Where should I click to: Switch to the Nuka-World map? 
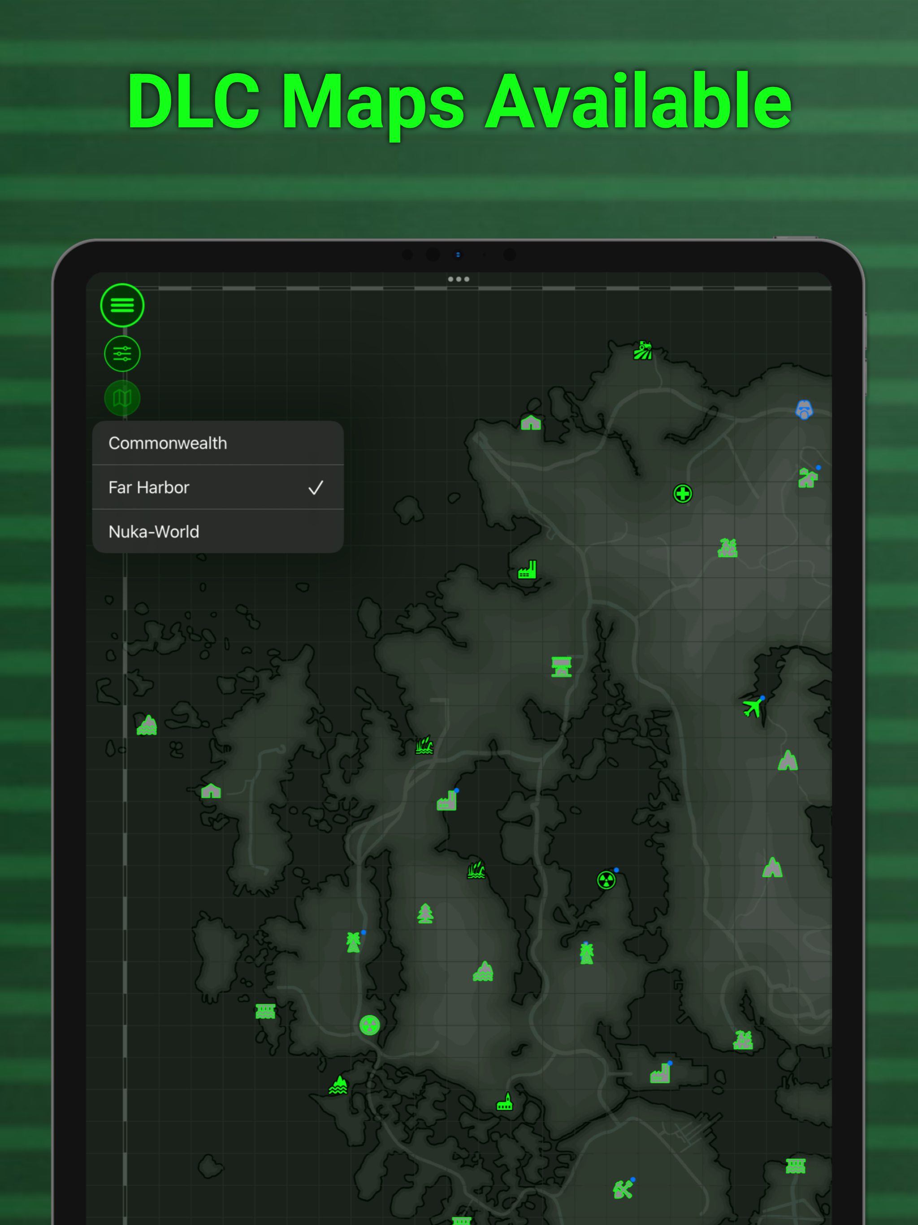pyautogui.click(x=217, y=532)
